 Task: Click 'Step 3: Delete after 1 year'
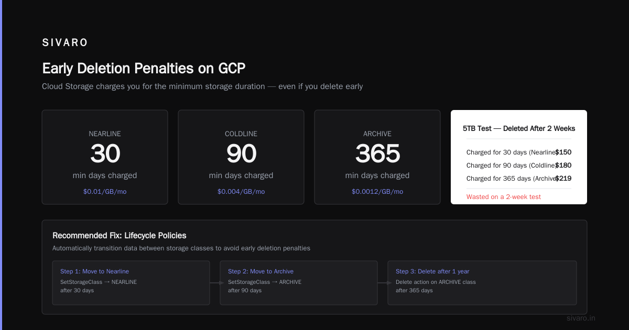coord(432,271)
